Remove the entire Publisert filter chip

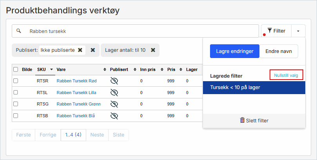[93, 50]
